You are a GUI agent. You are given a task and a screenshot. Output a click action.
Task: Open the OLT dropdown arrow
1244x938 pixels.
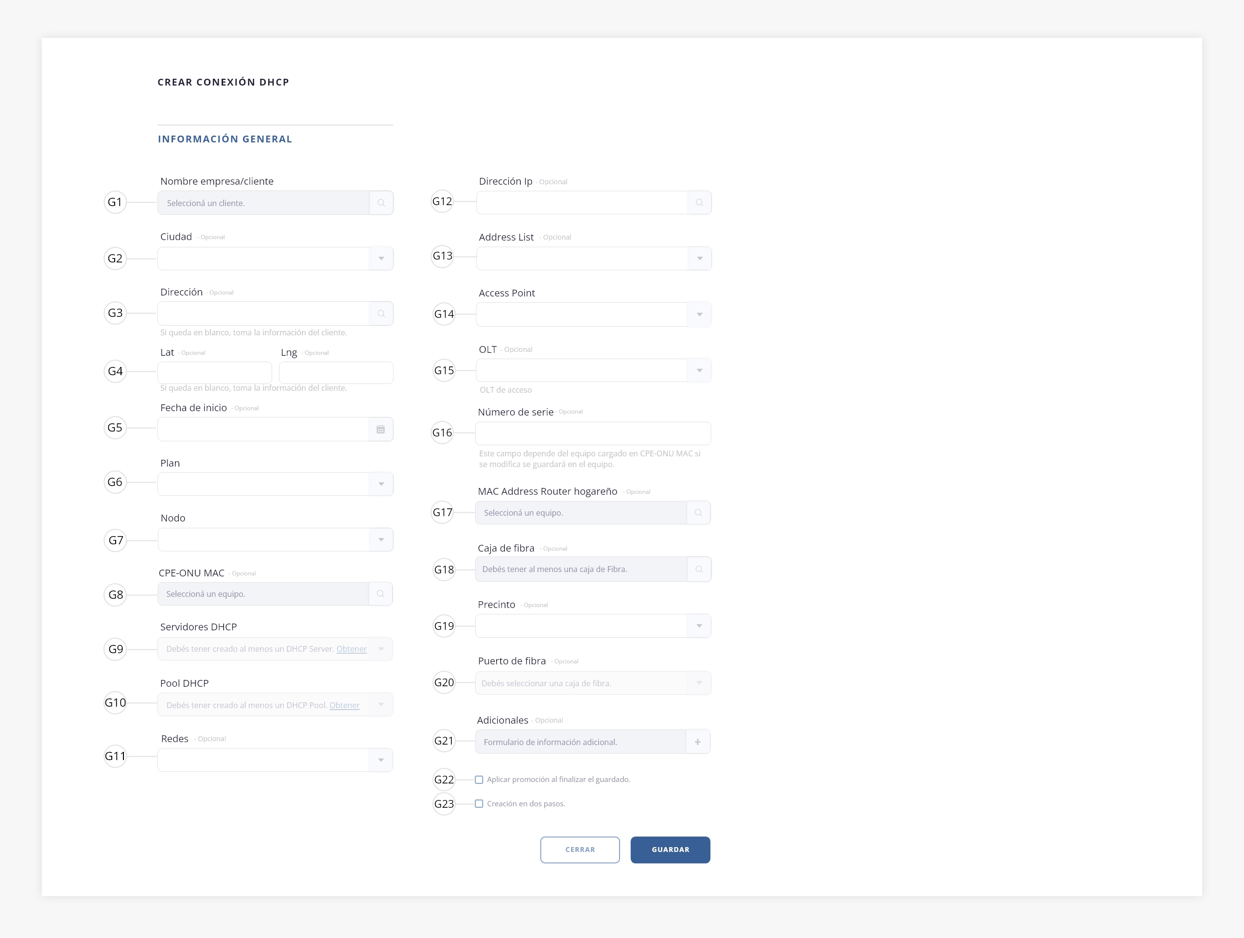pos(699,371)
